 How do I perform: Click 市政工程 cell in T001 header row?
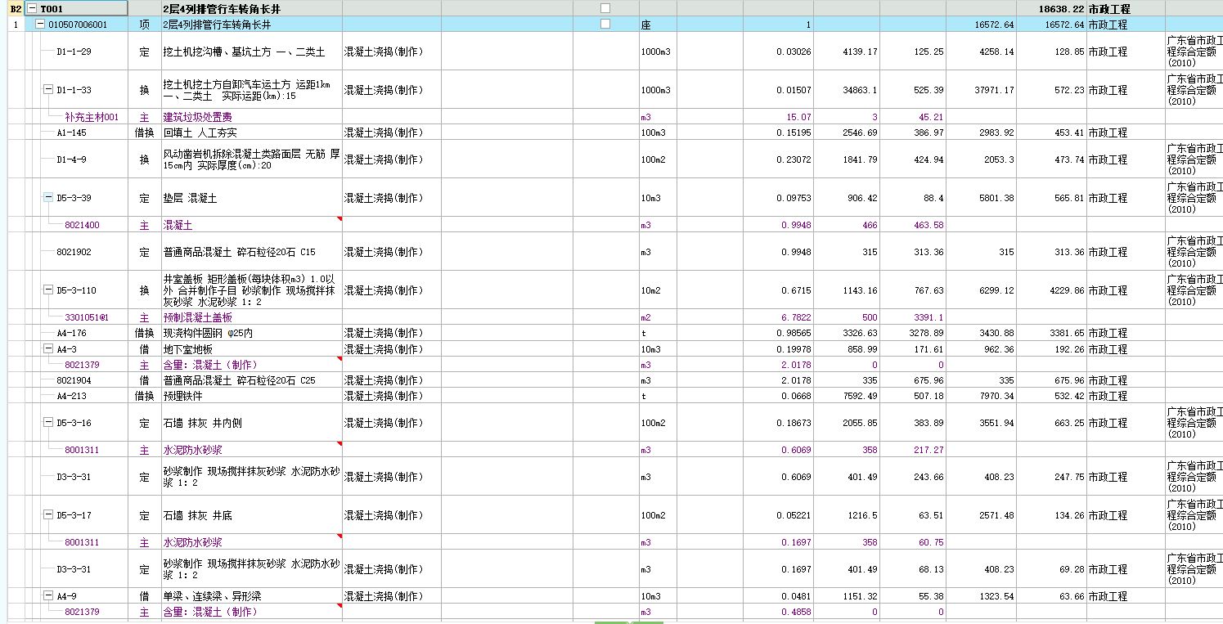(1108, 8)
